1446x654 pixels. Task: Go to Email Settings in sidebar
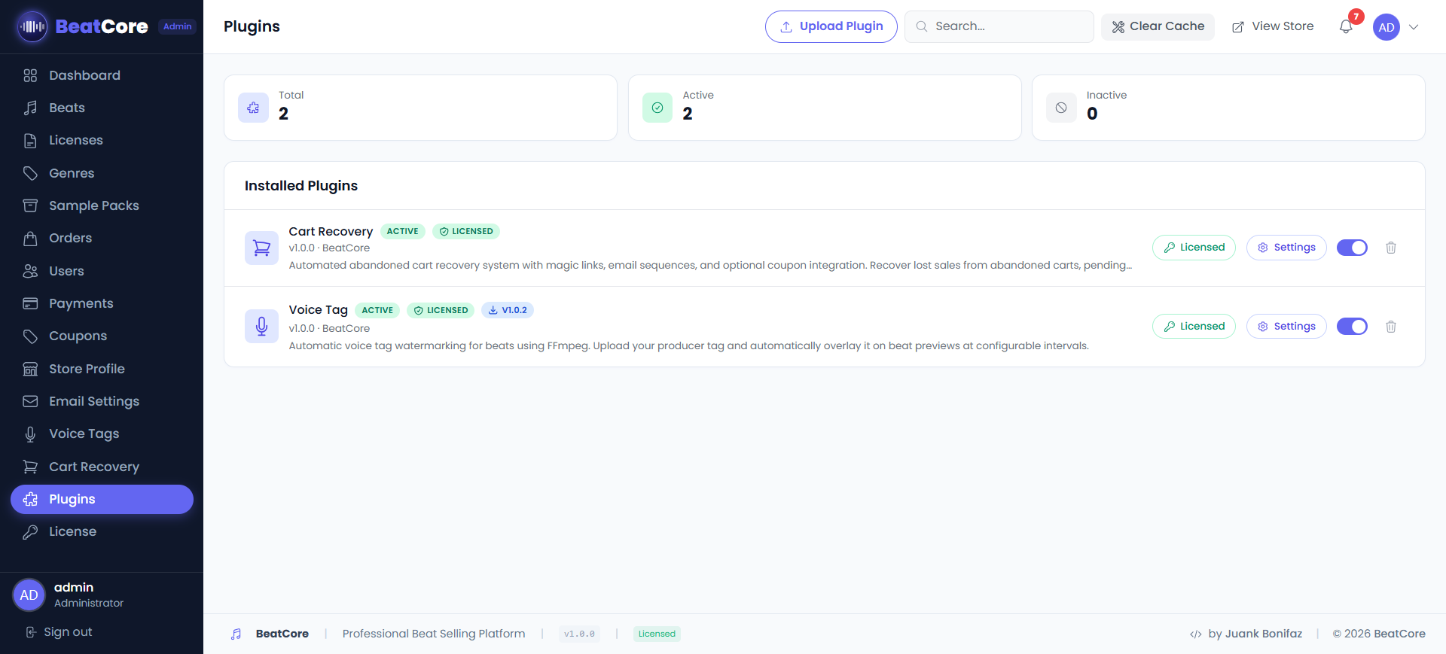coord(94,401)
